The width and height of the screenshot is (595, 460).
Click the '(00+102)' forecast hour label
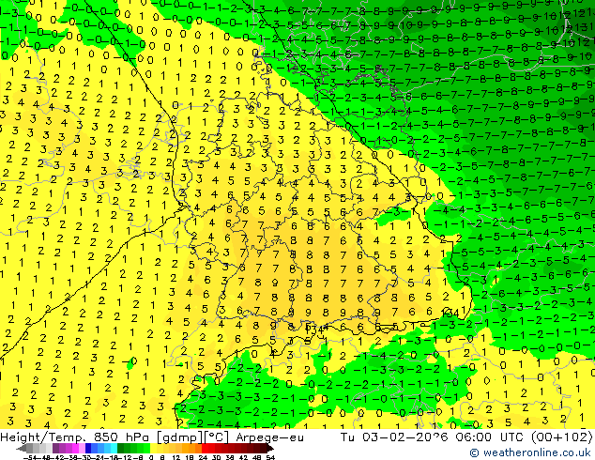click(561, 437)
